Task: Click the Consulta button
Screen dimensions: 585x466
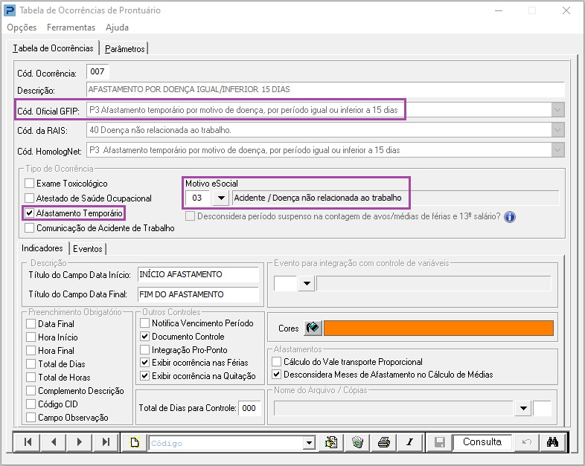Action: (482, 442)
